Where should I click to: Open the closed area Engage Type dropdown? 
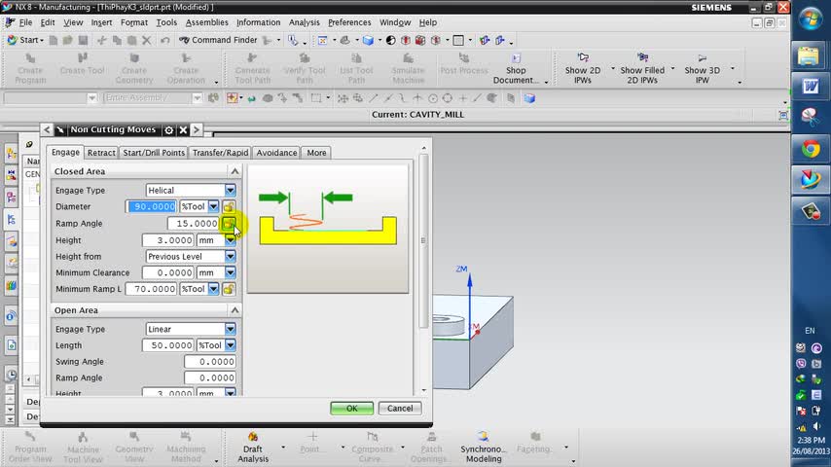pos(231,191)
